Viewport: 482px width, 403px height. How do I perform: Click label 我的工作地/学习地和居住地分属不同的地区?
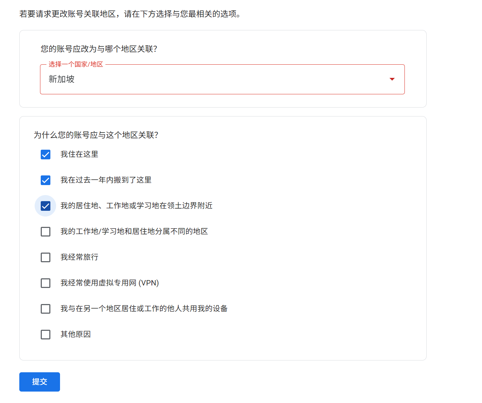[x=134, y=232]
